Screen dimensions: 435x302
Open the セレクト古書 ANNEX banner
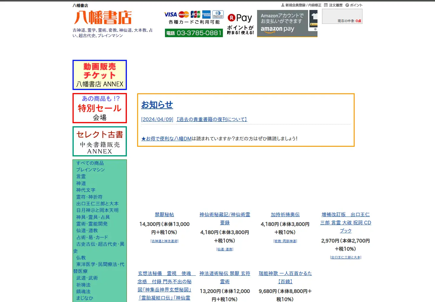[x=100, y=141]
